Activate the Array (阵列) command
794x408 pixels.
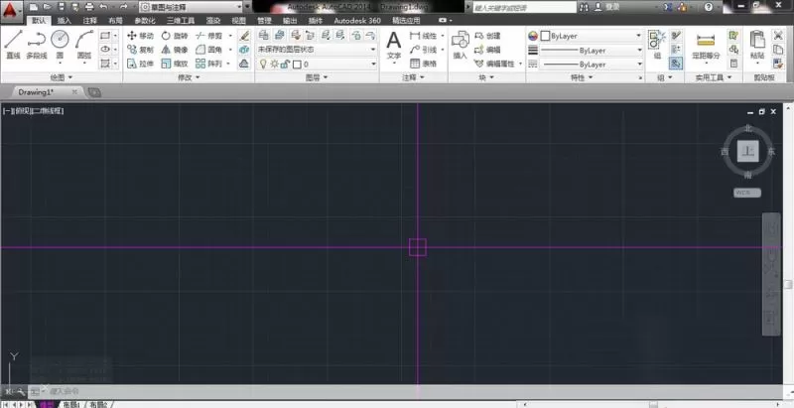point(209,64)
